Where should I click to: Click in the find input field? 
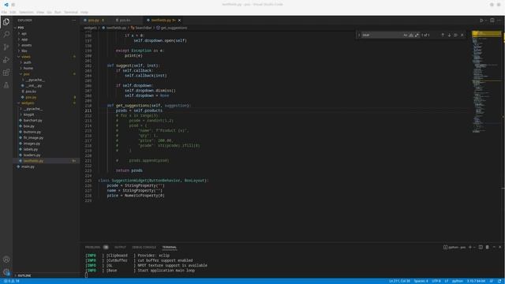tap(382, 35)
